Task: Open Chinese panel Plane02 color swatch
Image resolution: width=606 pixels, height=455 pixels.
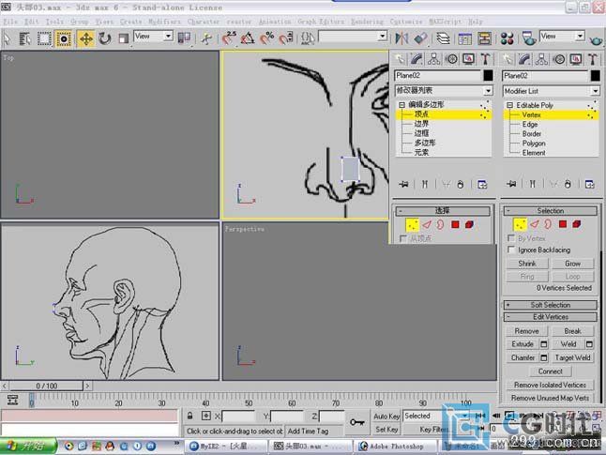Action: (488, 75)
